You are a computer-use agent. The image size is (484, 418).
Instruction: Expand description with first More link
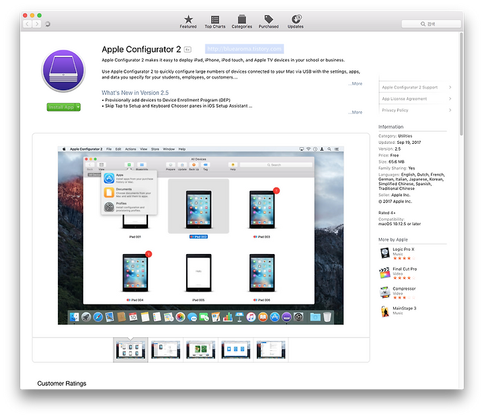point(356,83)
